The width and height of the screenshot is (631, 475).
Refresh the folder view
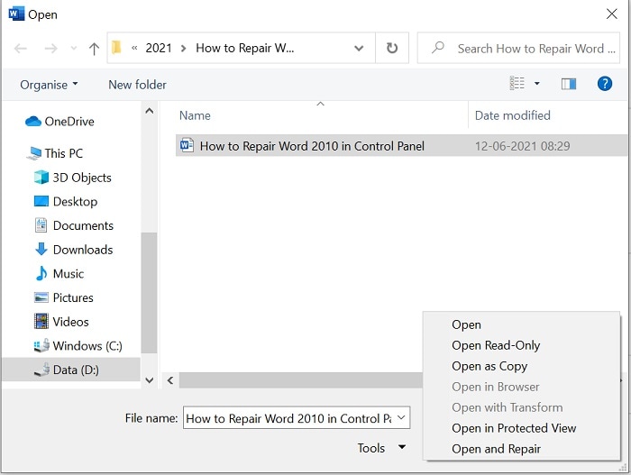point(392,48)
